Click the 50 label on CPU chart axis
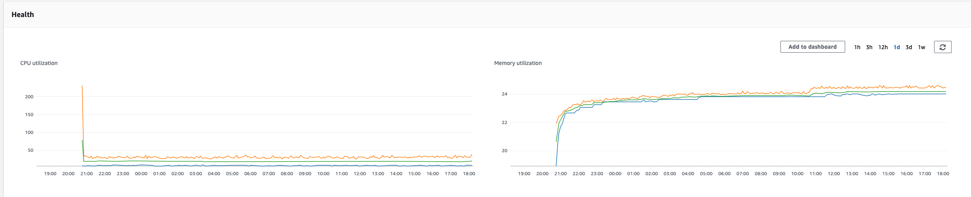This screenshot has width=971, height=197. [x=31, y=150]
